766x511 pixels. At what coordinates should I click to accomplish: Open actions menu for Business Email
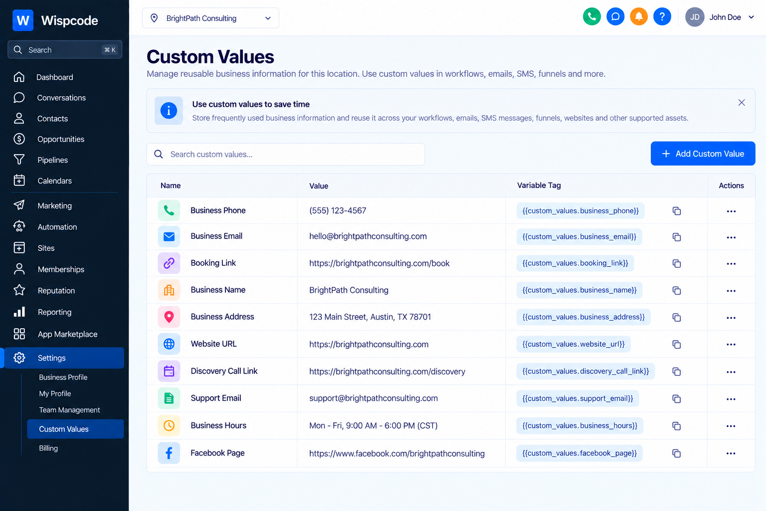click(731, 237)
